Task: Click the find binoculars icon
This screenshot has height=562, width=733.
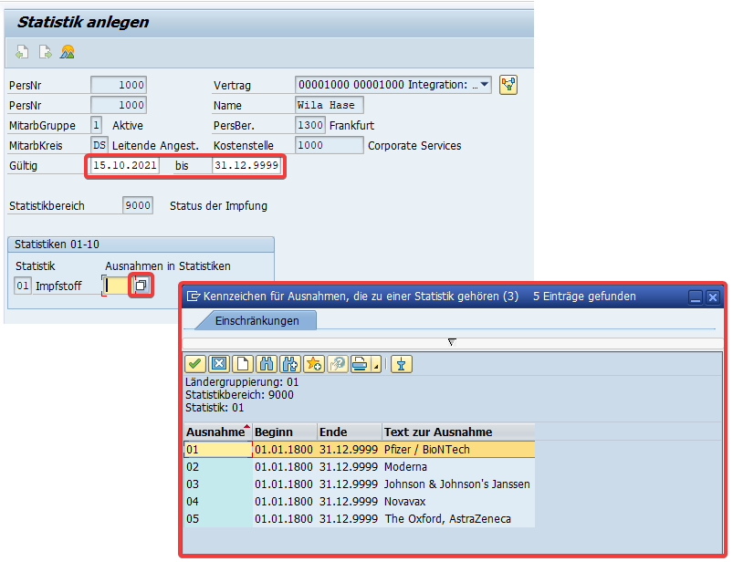Action: point(267,364)
